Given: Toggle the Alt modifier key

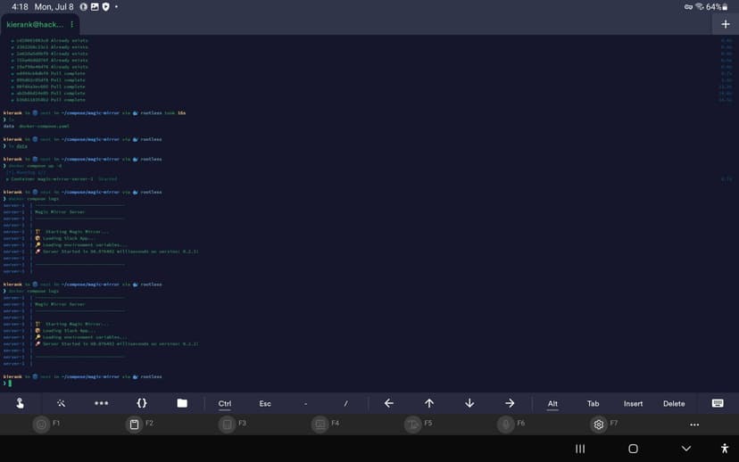Looking at the screenshot, I should point(552,404).
